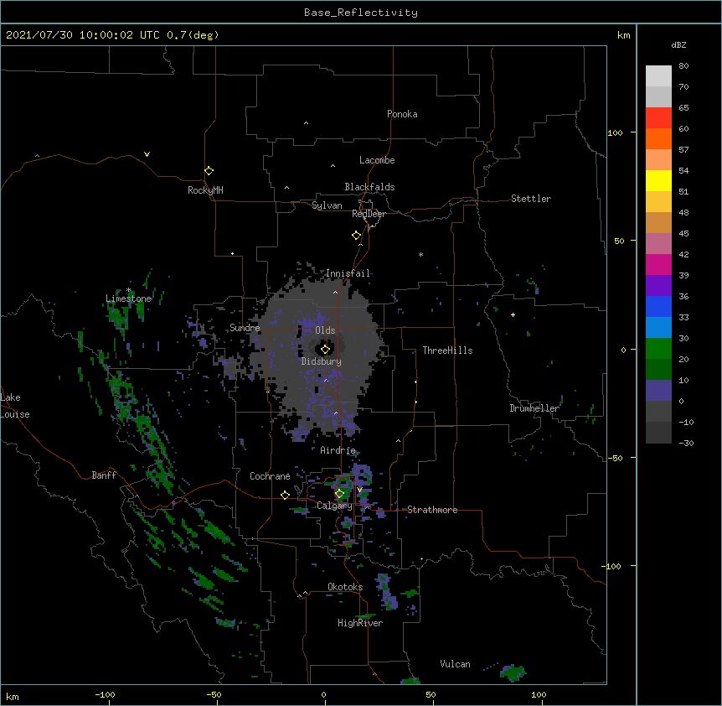This screenshot has width=722, height=706.
Task: Click the Stettler city label
Action: [x=531, y=199]
